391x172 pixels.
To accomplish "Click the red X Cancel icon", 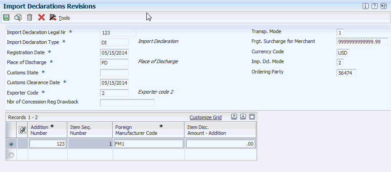I will click(41, 17).
